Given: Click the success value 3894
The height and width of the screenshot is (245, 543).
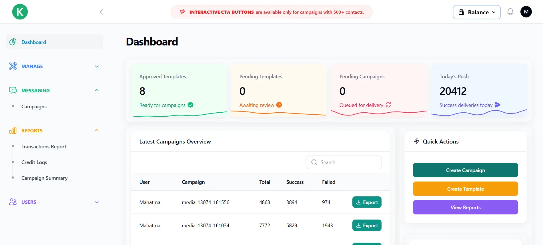Looking at the screenshot, I should [292, 202].
